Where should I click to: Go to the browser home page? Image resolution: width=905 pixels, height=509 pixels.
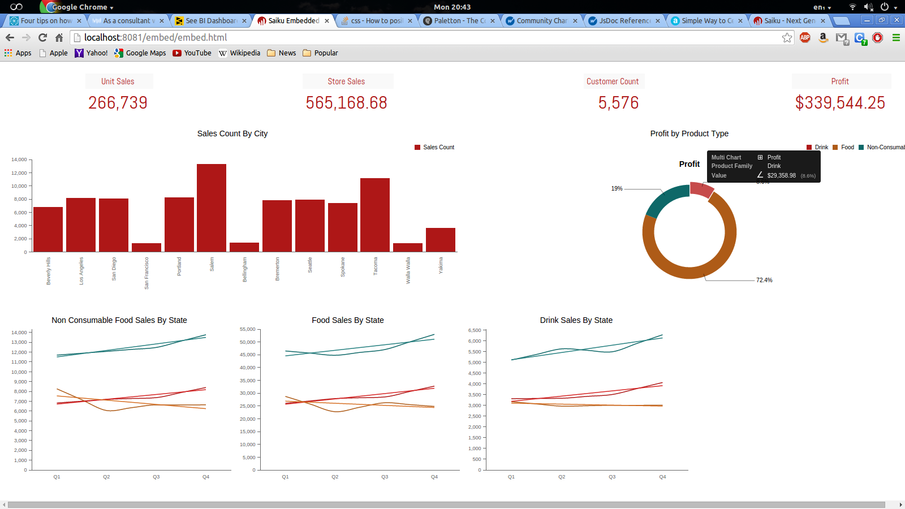[x=59, y=37]
